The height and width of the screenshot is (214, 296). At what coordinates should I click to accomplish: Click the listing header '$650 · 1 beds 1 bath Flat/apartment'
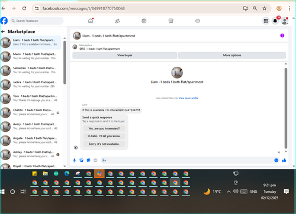99,48
